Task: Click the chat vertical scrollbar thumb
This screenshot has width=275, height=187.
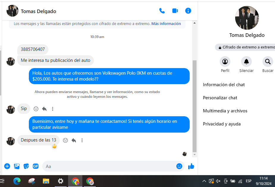Action: (194, 106)
